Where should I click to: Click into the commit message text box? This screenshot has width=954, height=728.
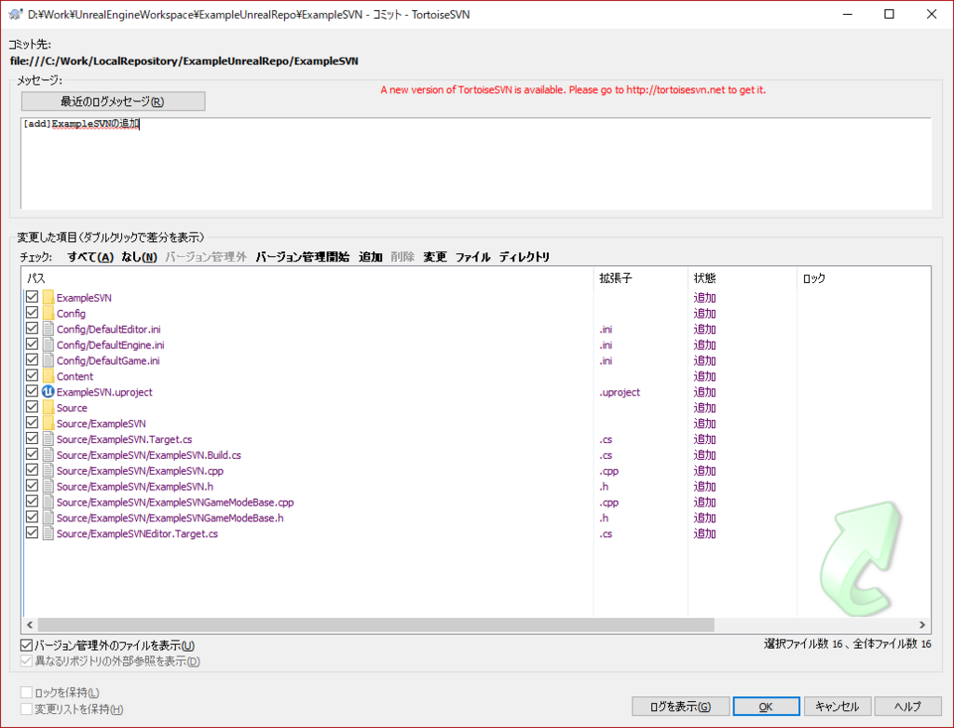pyautogui.click(x=476, y=164)
